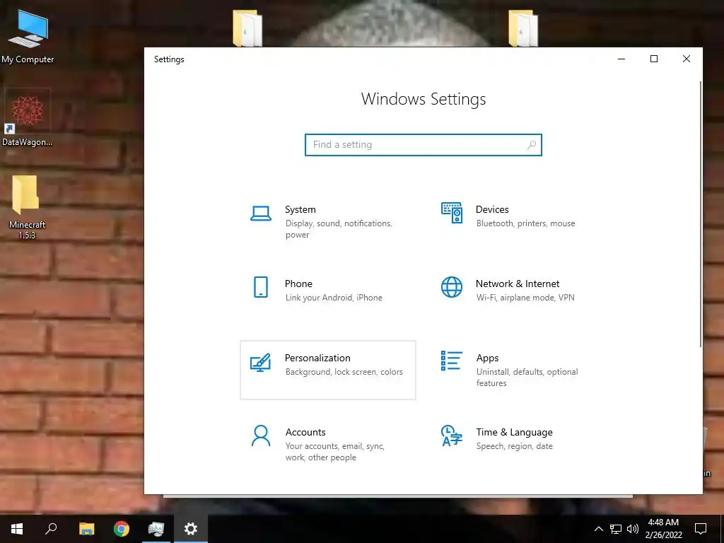Minimize the Settings window
The height and width of the screenshot is (543, 724).
point(621,59)
